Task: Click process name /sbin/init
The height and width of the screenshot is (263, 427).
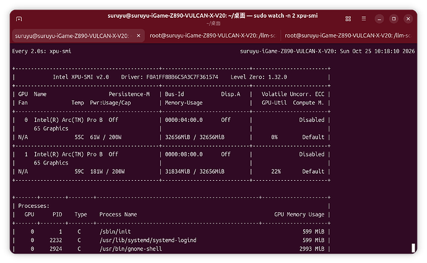Action: pyautogui.click(x=115, y=231)
